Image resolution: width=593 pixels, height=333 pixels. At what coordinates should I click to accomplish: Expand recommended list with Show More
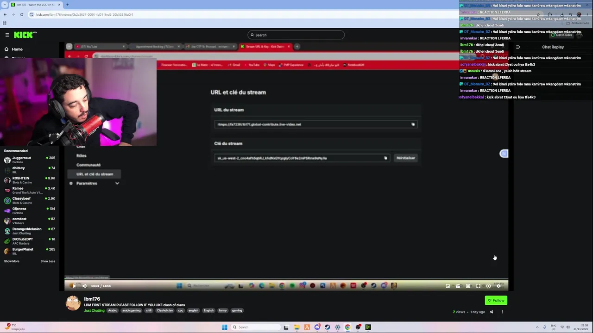(12, 261)
